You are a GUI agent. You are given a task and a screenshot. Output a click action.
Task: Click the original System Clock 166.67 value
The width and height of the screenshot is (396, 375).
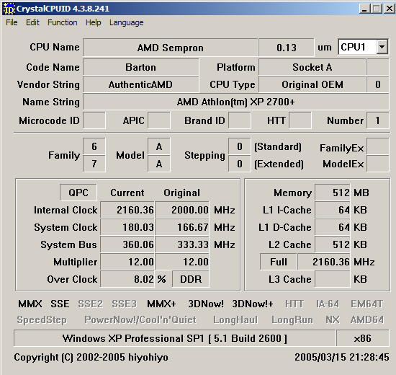[x=182, y=227]
